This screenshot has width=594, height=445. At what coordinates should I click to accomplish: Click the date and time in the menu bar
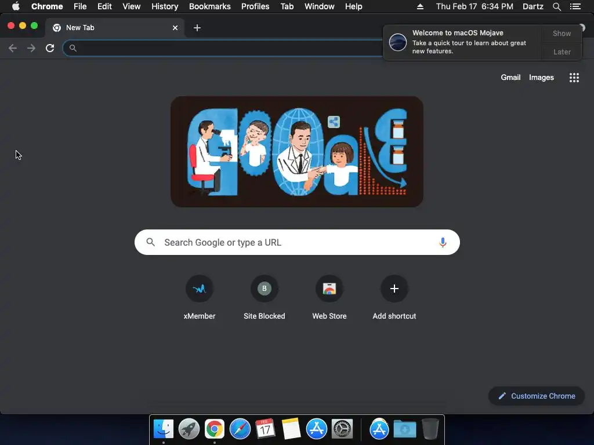475,6
